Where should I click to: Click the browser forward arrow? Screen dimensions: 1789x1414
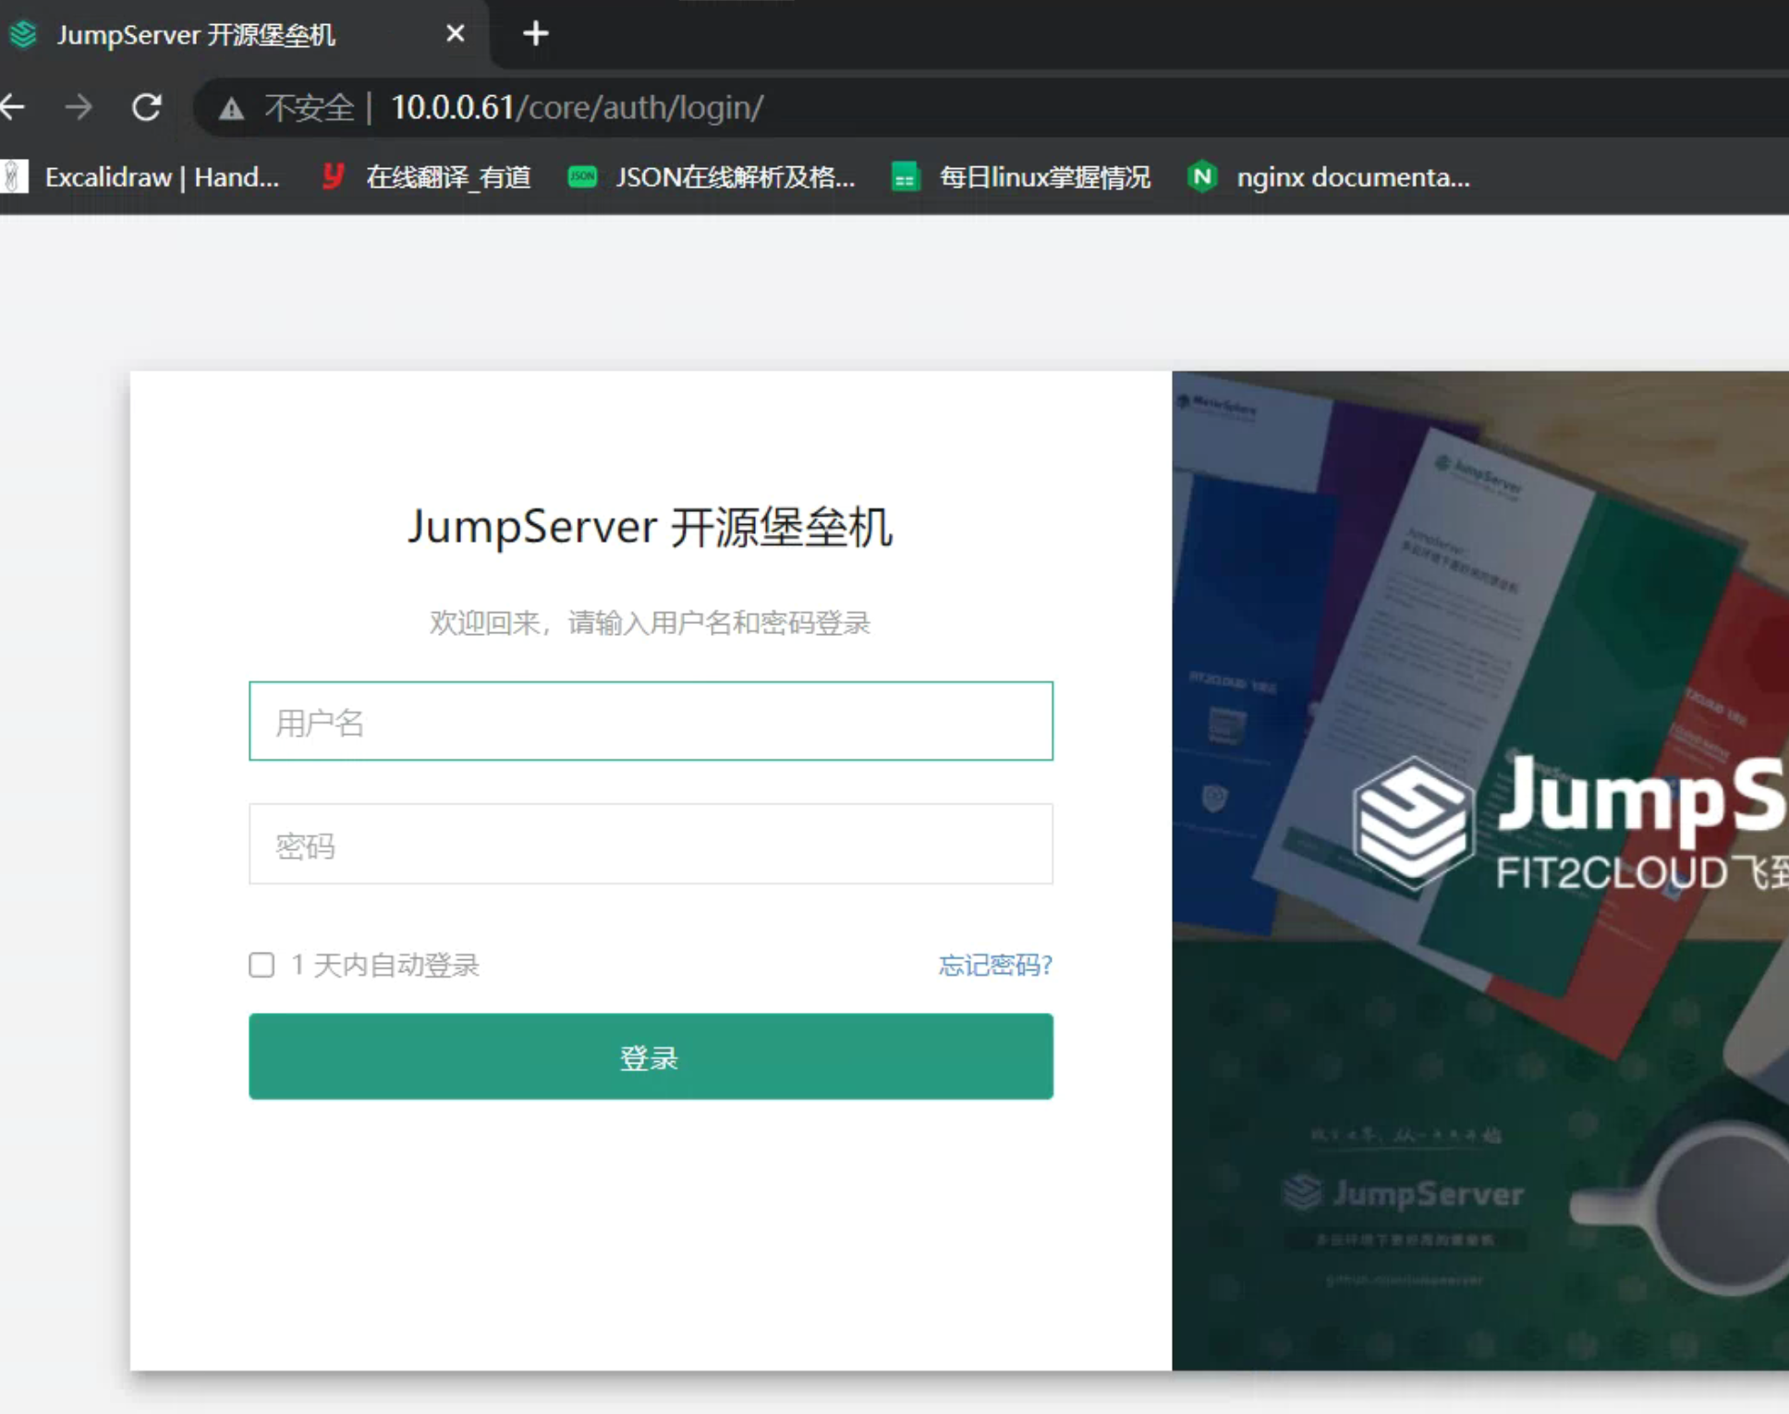click(x=79, y=107)
